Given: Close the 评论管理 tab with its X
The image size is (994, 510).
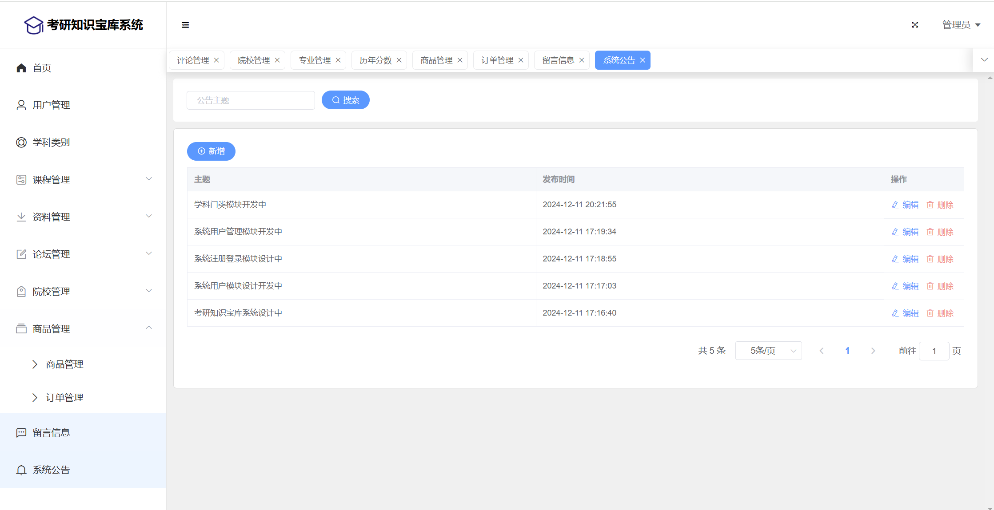Looking at the screenshot, I should point(216,60).
